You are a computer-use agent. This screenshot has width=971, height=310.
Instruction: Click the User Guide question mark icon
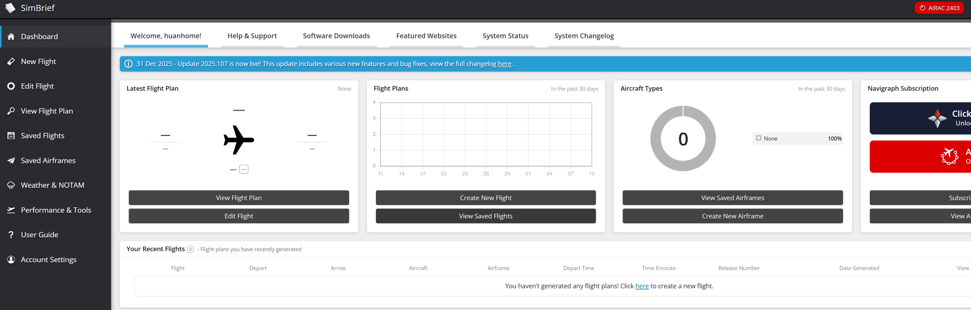[x=11, y=235]
